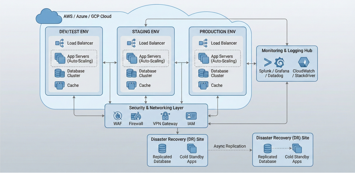Select the PRODUCTION ENV title
The image size is (355, 174).
217,32
